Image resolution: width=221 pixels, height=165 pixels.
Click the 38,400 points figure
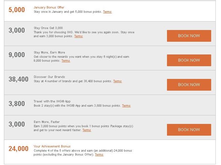pyautogui.click(x=18, y=79)
